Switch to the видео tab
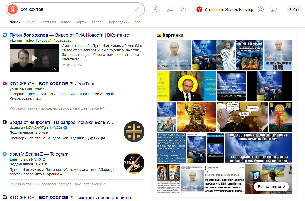 (66, 22)
